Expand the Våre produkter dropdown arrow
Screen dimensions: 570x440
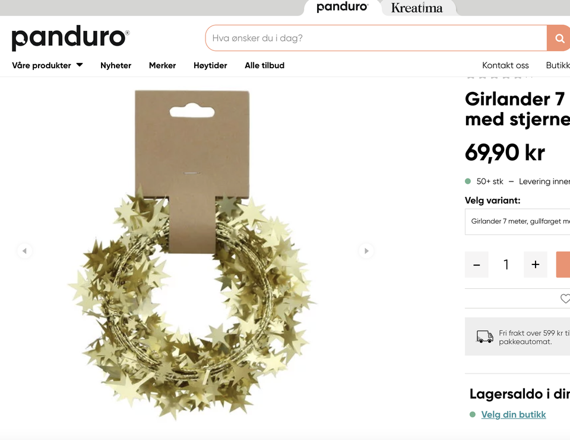point(80,65)
